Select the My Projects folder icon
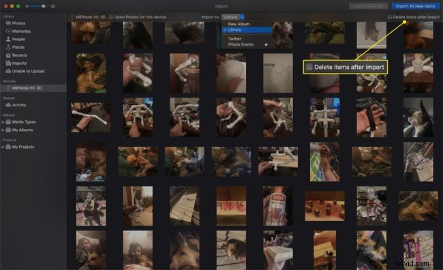 click(8, 147)
